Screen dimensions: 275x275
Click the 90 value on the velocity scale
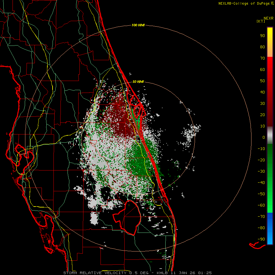(x=262, y=36)
